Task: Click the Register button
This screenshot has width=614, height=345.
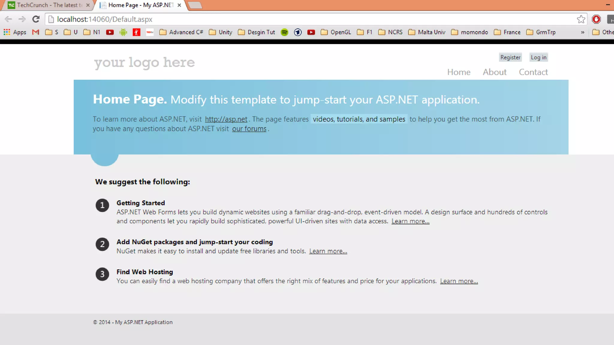Action: [510, 57]
